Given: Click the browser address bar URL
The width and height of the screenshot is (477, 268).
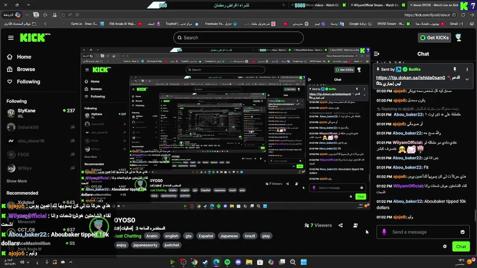Looking at the screenshot, I should pyautogui.click(x=427, y=15).
